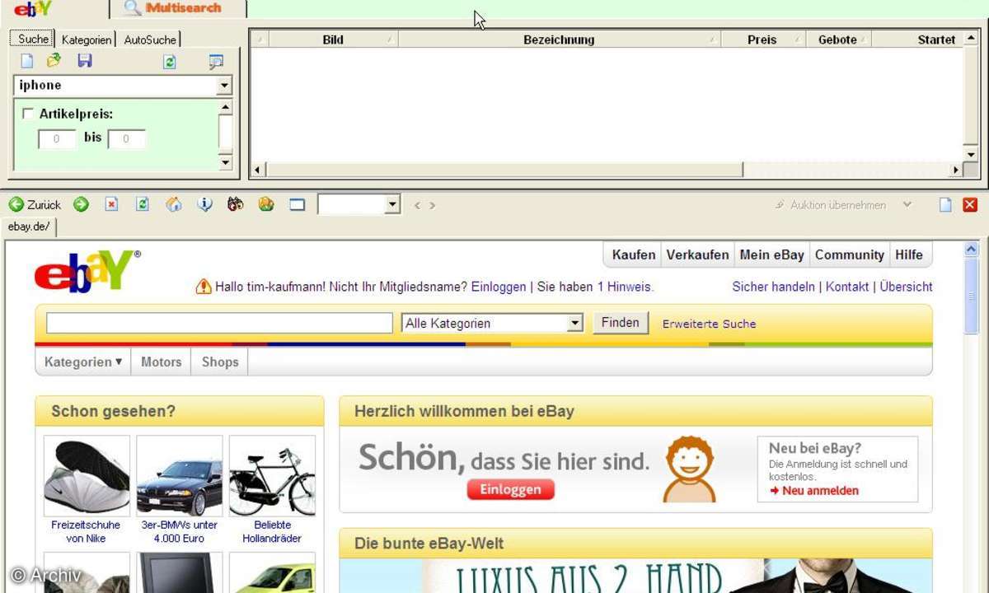Open the Verkaufen menu item

[697, 254]
